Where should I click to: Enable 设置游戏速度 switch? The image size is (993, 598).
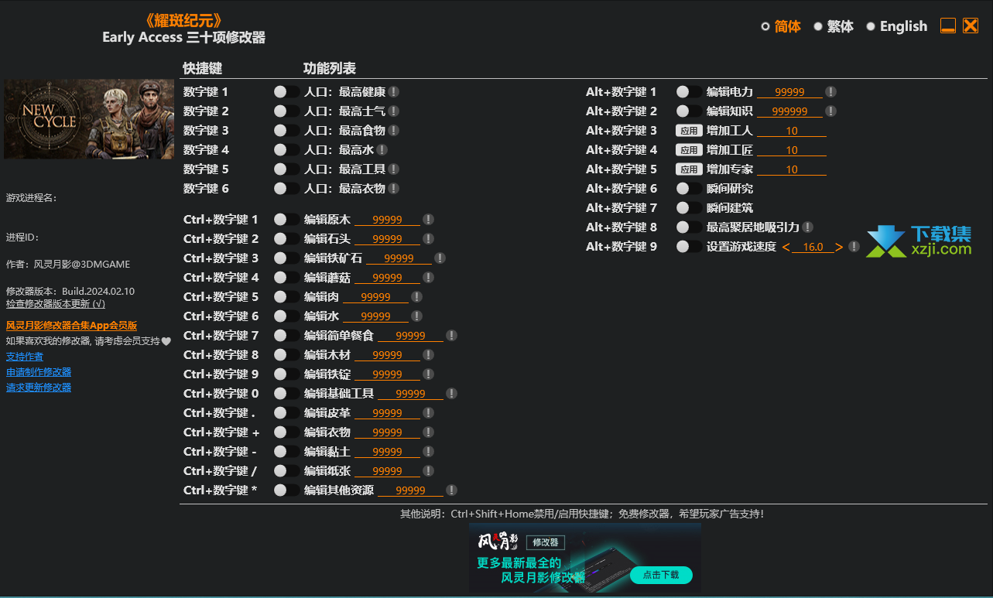tap(689, 246)
